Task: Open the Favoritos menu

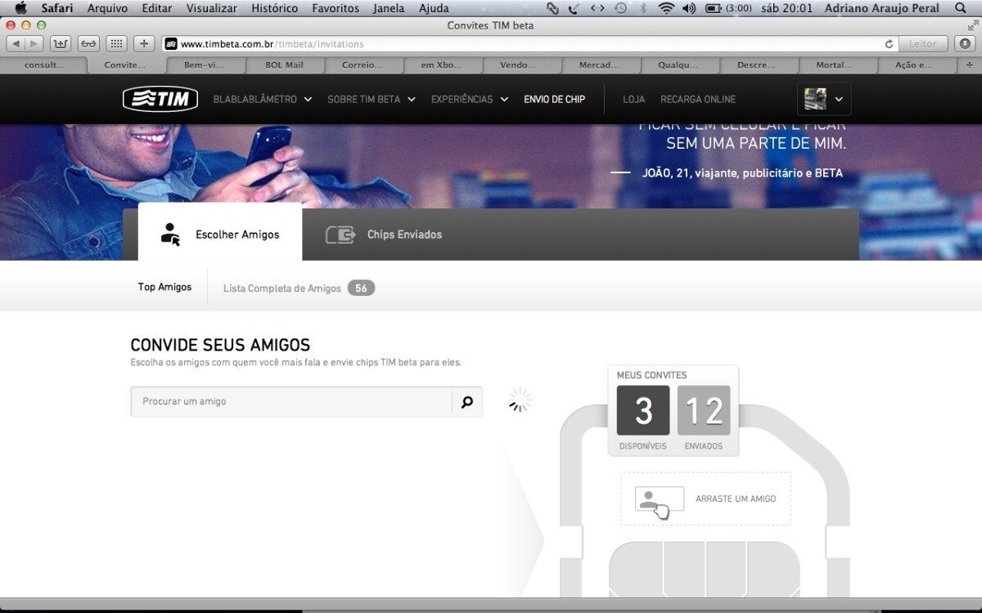Action: click(x=336, y=8)
